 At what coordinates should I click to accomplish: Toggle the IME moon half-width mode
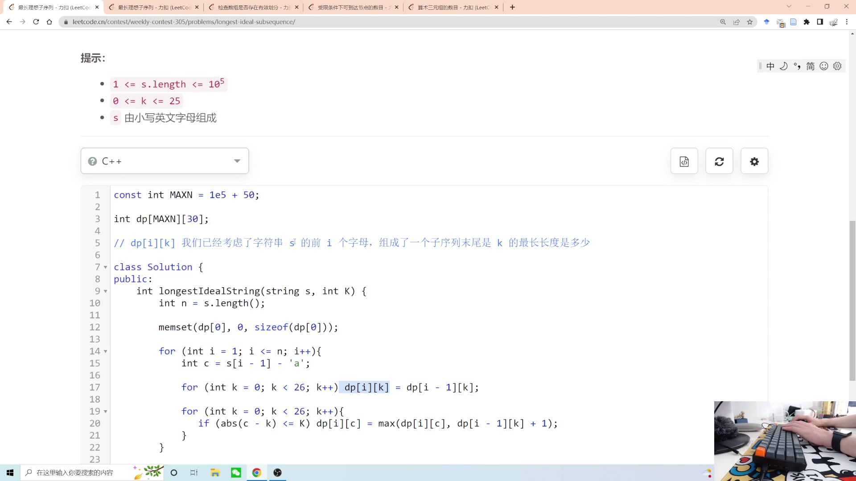pos(783,66)
